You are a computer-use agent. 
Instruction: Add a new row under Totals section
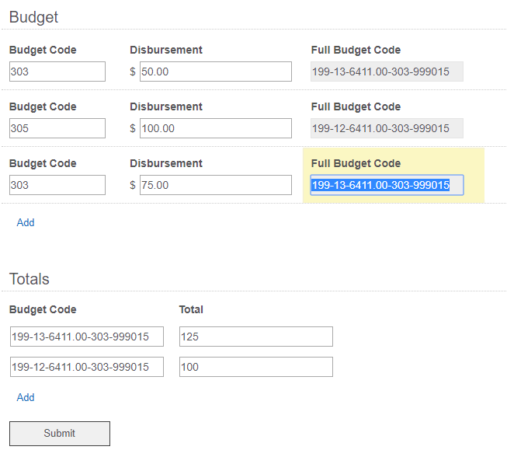(x=26, y=397)
